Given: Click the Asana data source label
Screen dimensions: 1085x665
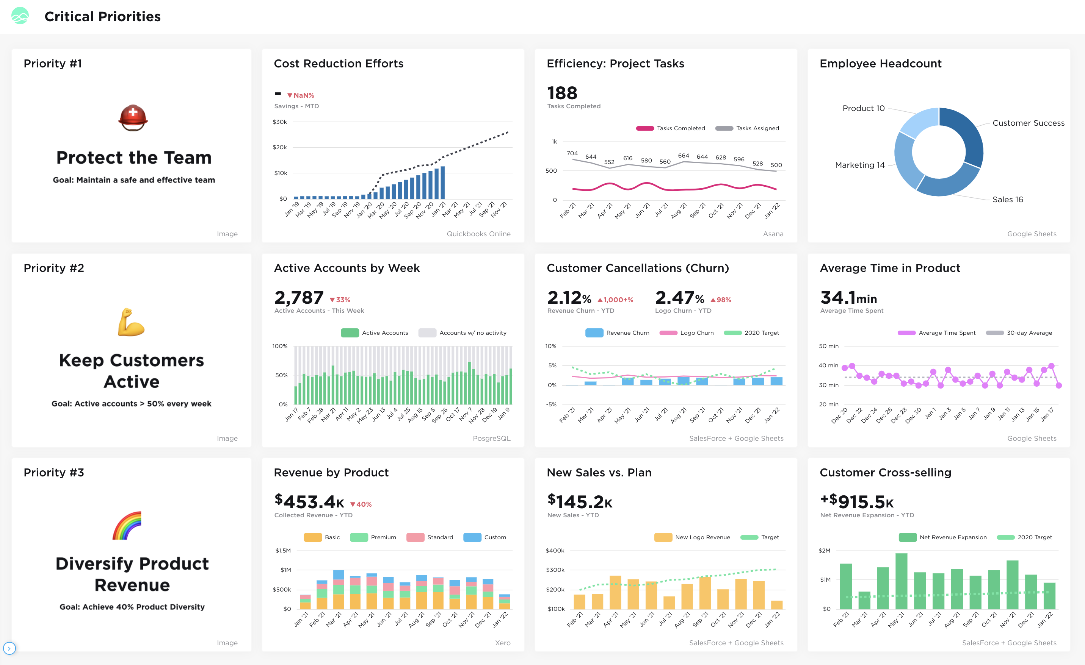Looking at the screenshot, I should tap(774, 234).
